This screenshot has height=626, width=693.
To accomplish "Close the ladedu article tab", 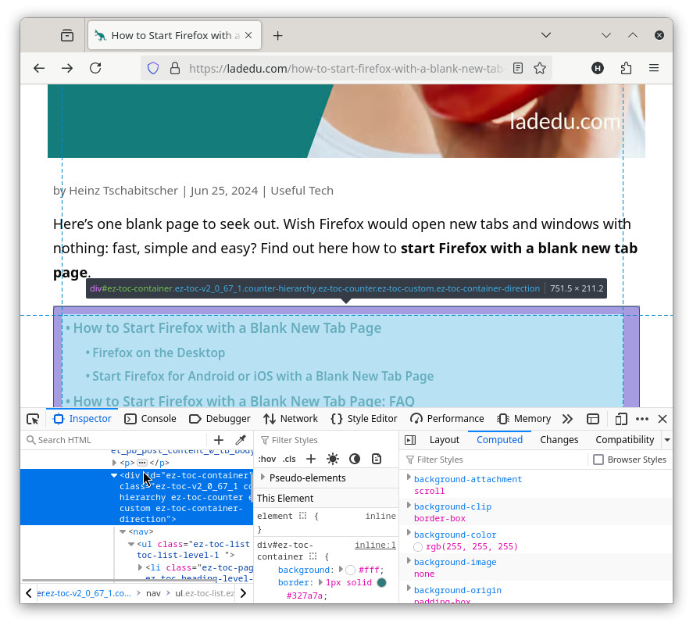I will tap(248, 35).
